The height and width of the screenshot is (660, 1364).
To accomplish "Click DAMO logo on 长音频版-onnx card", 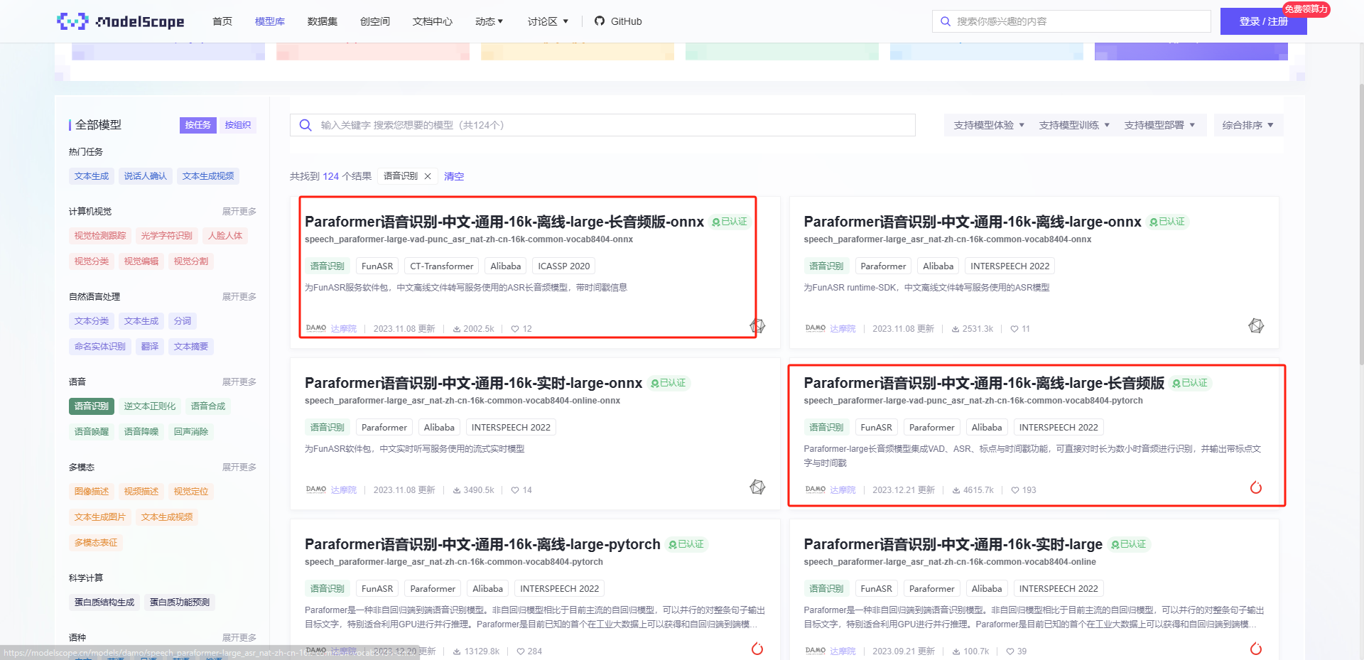I will point(316,328).
